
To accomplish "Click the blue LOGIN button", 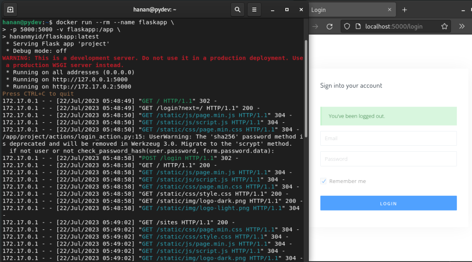I will click(388, 203).
